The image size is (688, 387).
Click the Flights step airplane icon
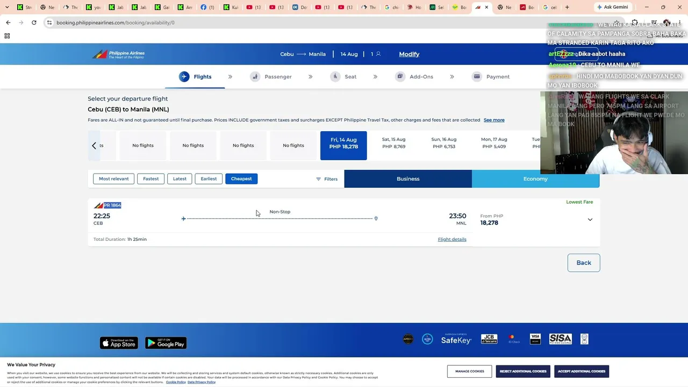(184, 76)
